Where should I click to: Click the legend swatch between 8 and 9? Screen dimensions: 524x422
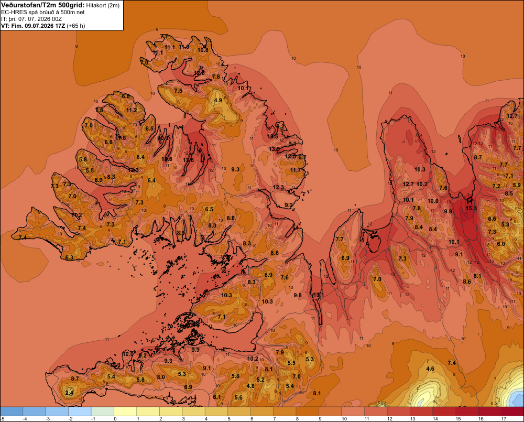(308, 412)
